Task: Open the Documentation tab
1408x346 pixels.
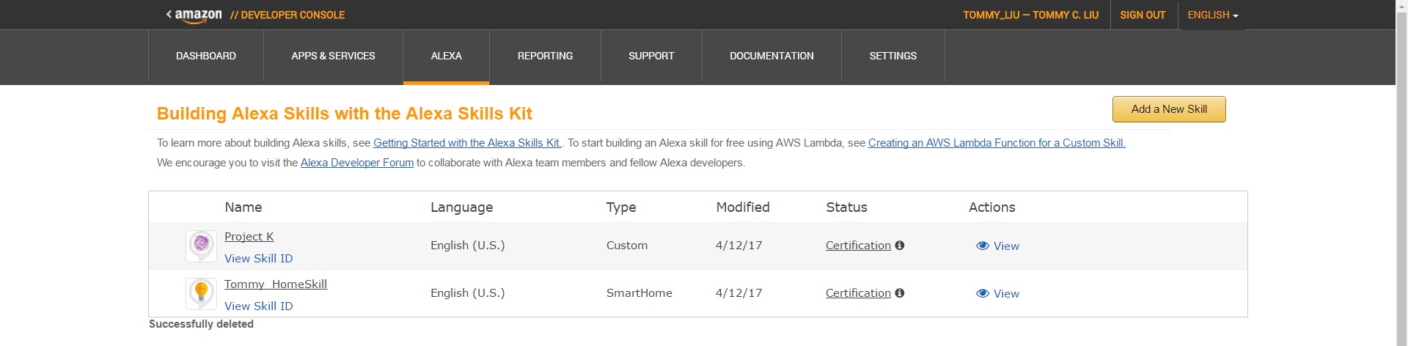Action: pyautogui.click(x=771, y=56)
